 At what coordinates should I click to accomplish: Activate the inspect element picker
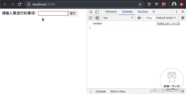coord(91,12)
